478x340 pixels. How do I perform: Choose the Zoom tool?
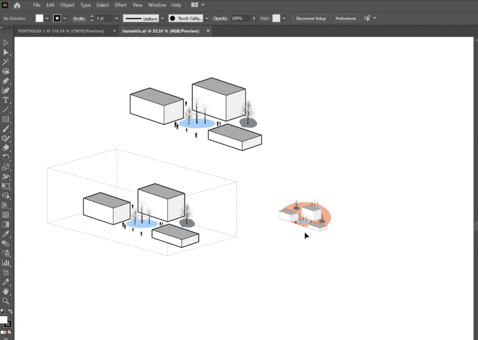coord(6,301)
